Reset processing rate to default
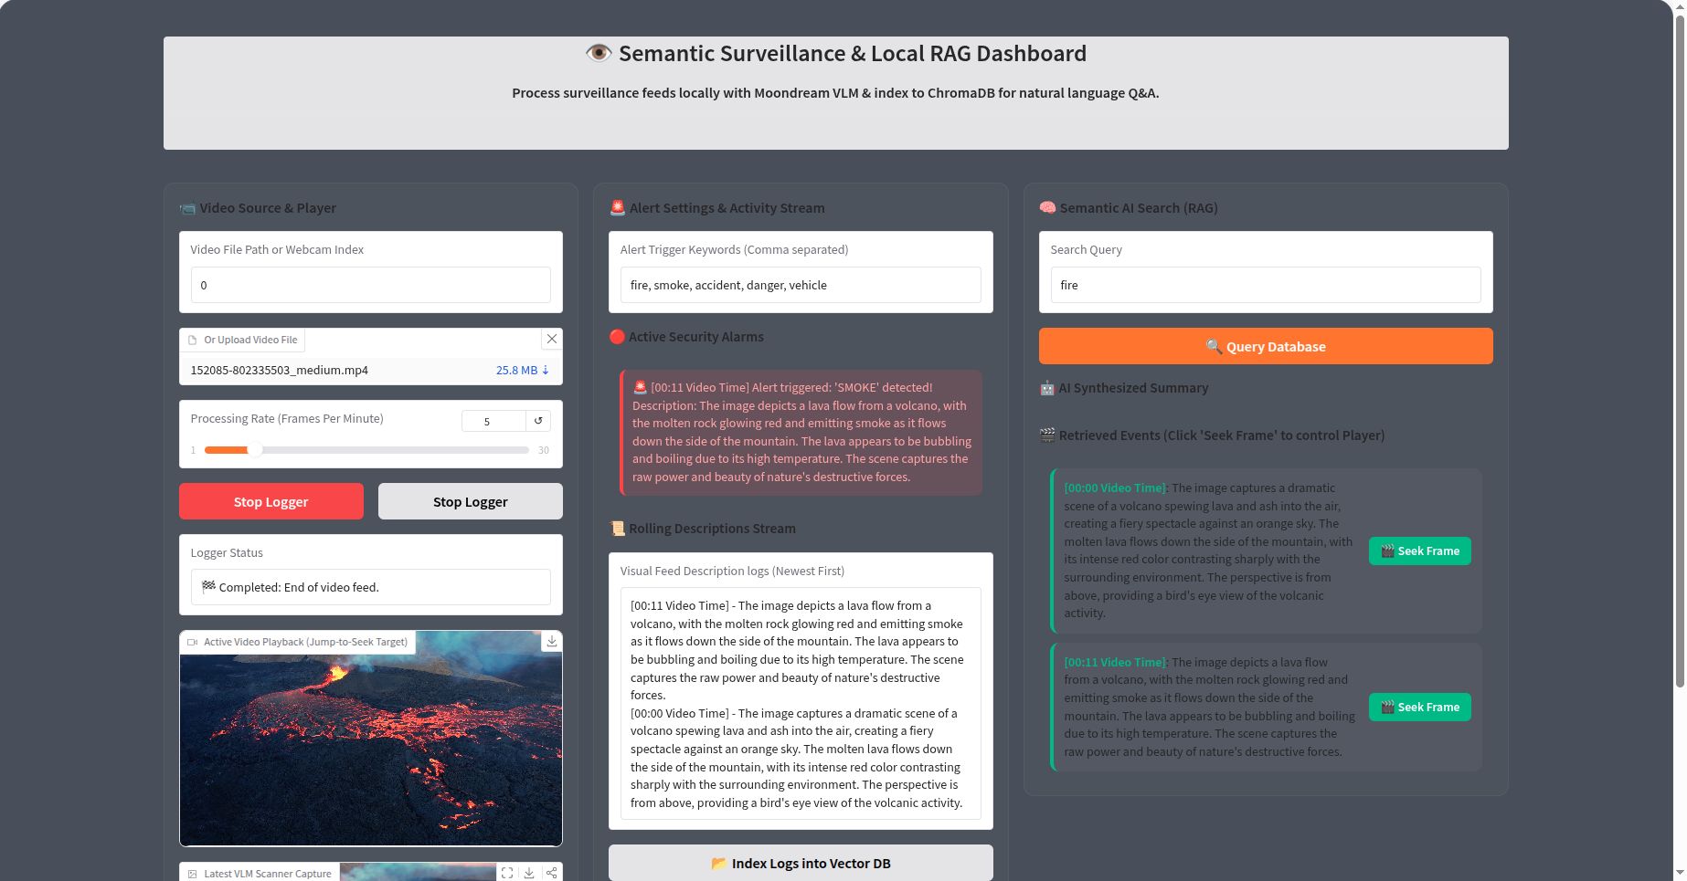 point(538,421)
